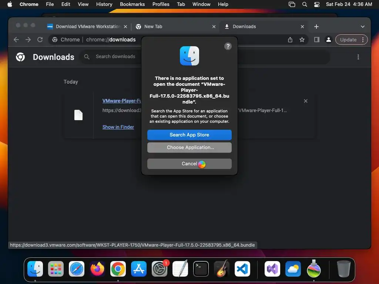Open the Tab menu
This screenshot has width=379, height=284.
coord(181,4)
